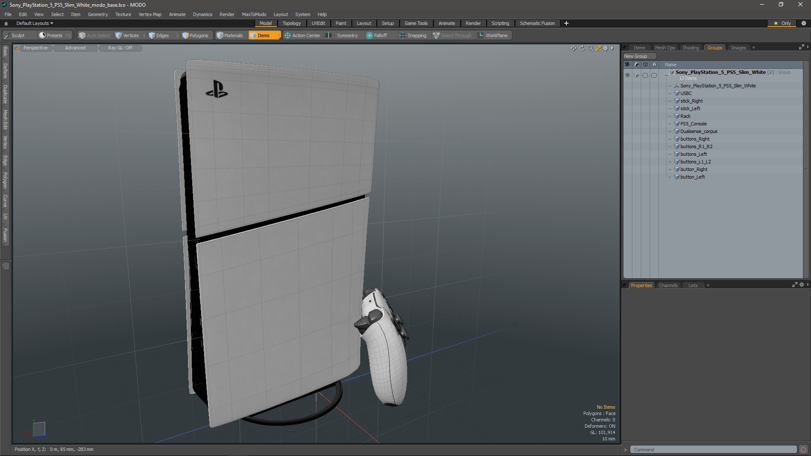This screenshot has width=811, height=456.
Task: Toggle Ray GL off/on
Action: (x=120, y=48)
